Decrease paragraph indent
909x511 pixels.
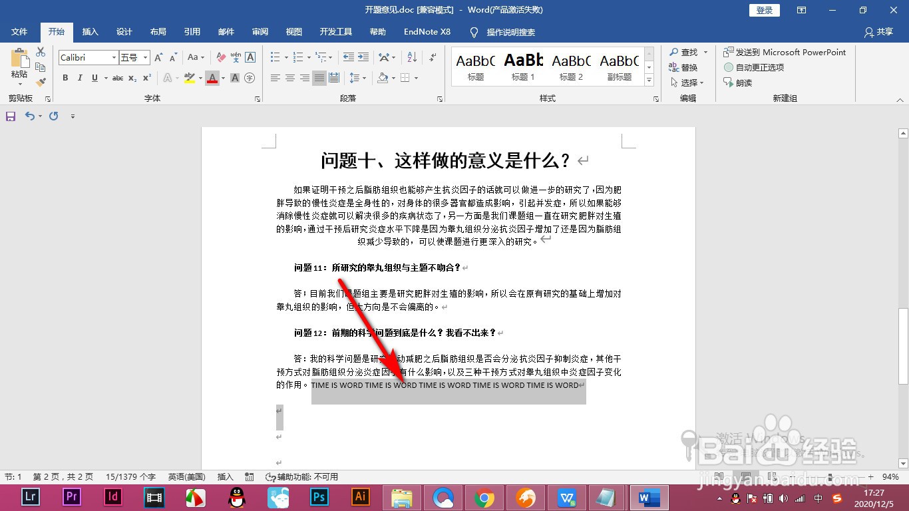click(x=349, y=58)
